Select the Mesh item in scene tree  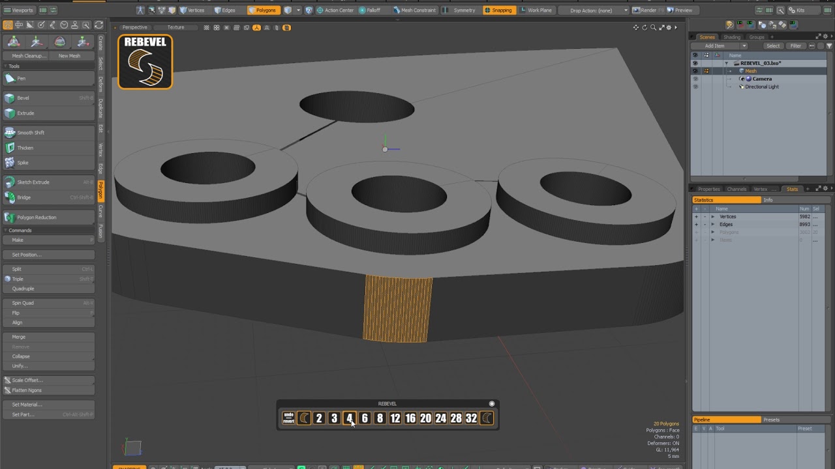(x=751, y=71)
